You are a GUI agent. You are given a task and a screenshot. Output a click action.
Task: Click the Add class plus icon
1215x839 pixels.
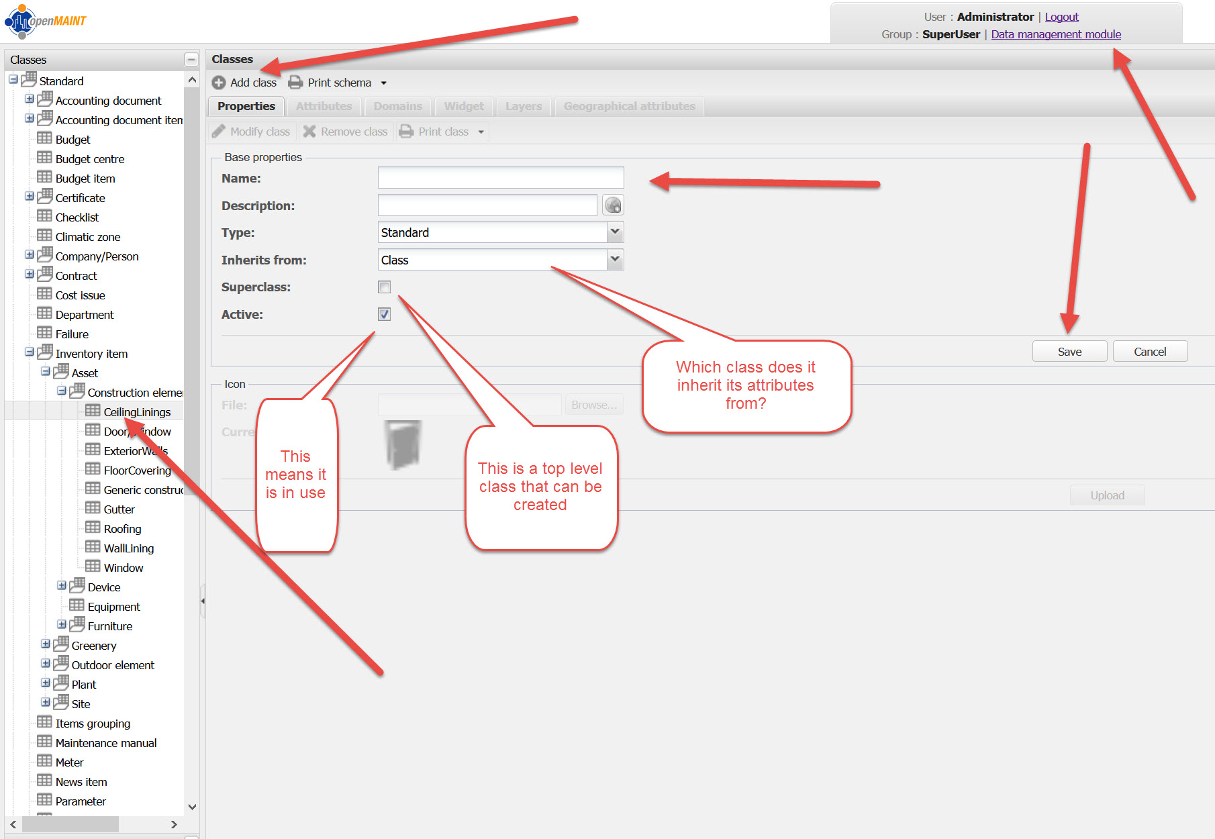tap(219, 83)
